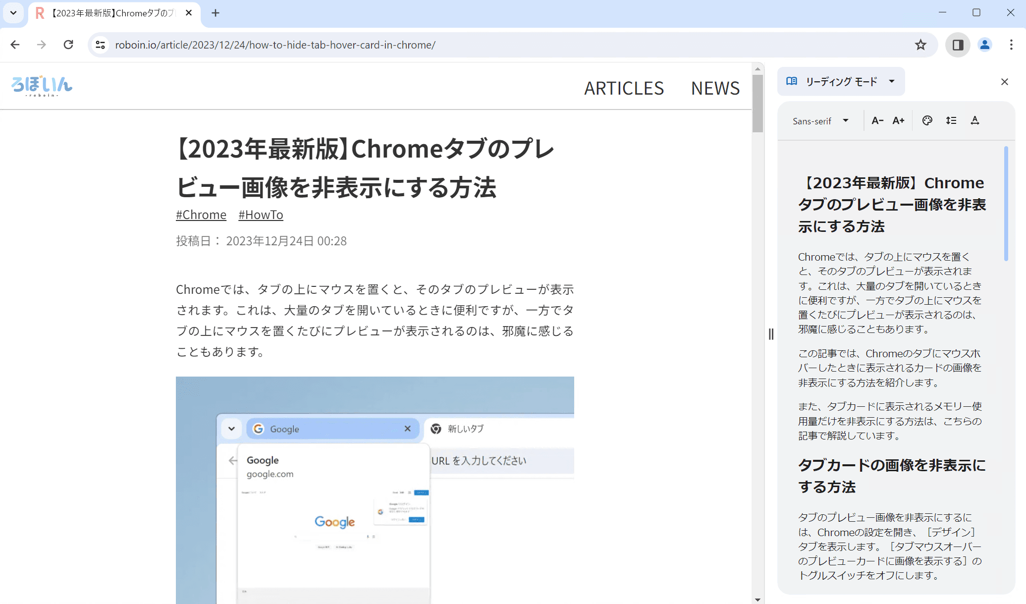The height and width of the screenshot is (604, 1026).
Task: Open the tab search dropdown arrow
Action: (13, 13)
